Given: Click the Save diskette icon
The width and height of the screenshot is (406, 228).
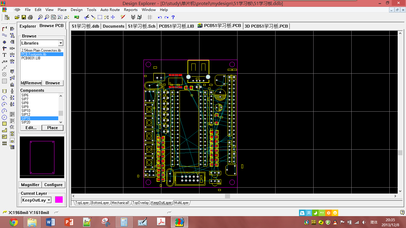Looking at the screenshot, I should (23, 17).
